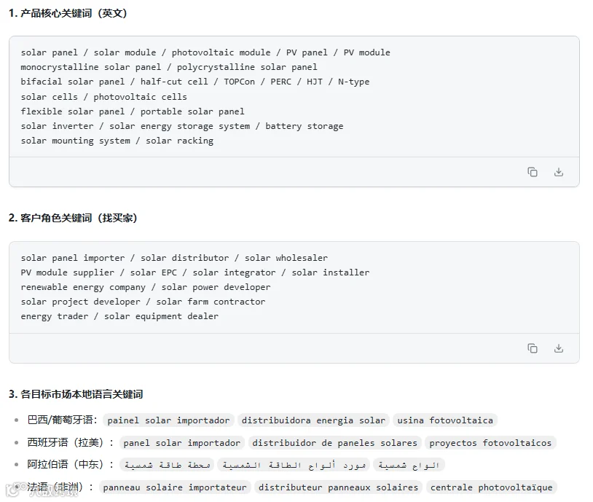Click the last Arabic keyword tag
This screenshot has height=502, width=593.
point(409,465)
